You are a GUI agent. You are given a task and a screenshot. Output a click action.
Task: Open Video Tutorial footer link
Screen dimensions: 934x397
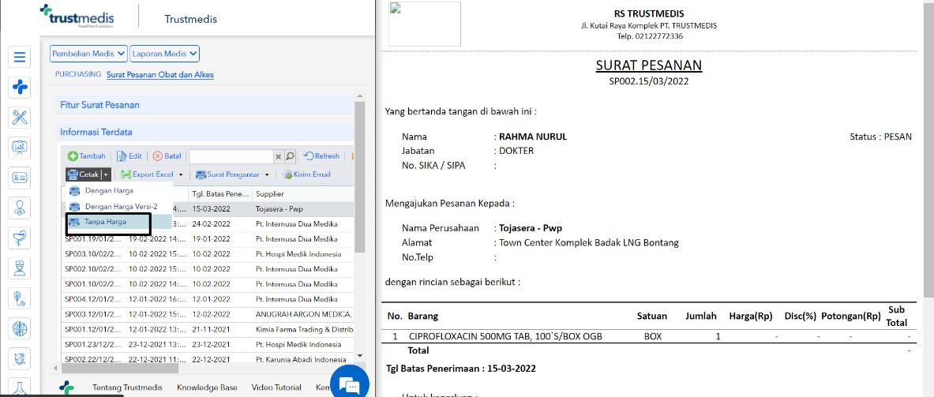276,388
